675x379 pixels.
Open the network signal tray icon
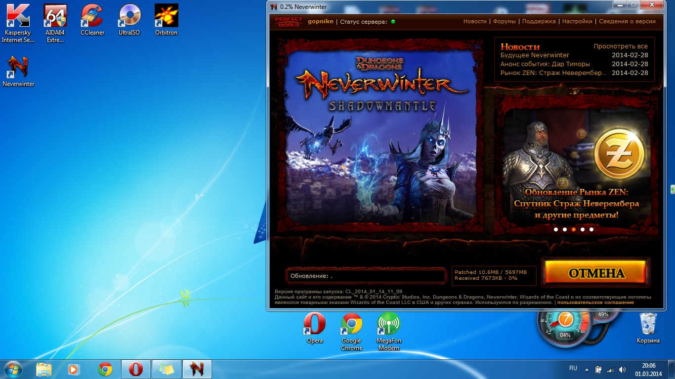[610, 369]
